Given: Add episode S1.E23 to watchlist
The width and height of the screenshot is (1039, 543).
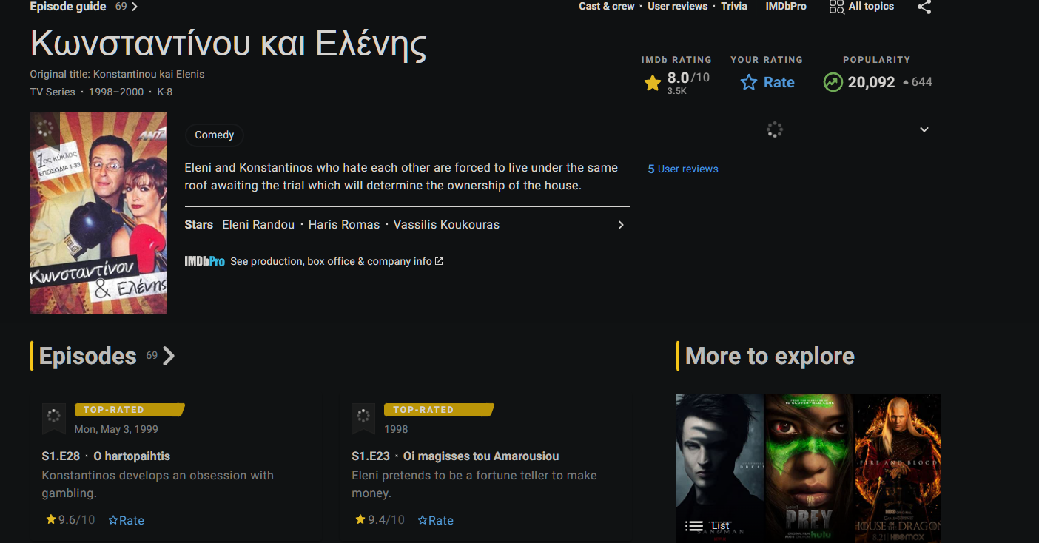Looking at the screenshot, I should tap(363, 419).
